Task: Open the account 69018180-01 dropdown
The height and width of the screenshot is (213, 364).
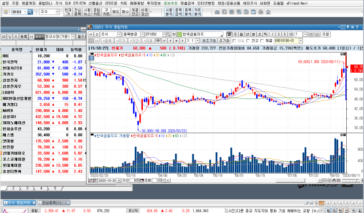Action: [x=301, y=41]
